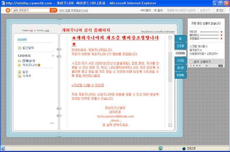
Task: Switch to the 홈 tab
Action: pyautogui.click(x=180, y=39)
